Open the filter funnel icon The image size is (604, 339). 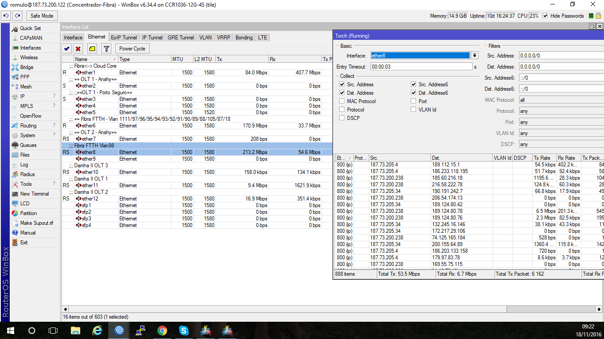coord(106,49)
